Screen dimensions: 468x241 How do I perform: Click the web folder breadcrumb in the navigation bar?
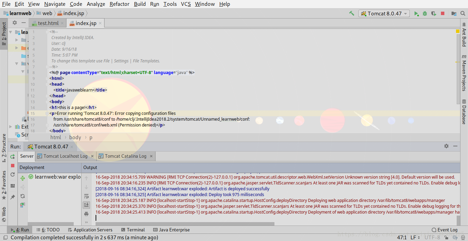[x=44, y=13]
